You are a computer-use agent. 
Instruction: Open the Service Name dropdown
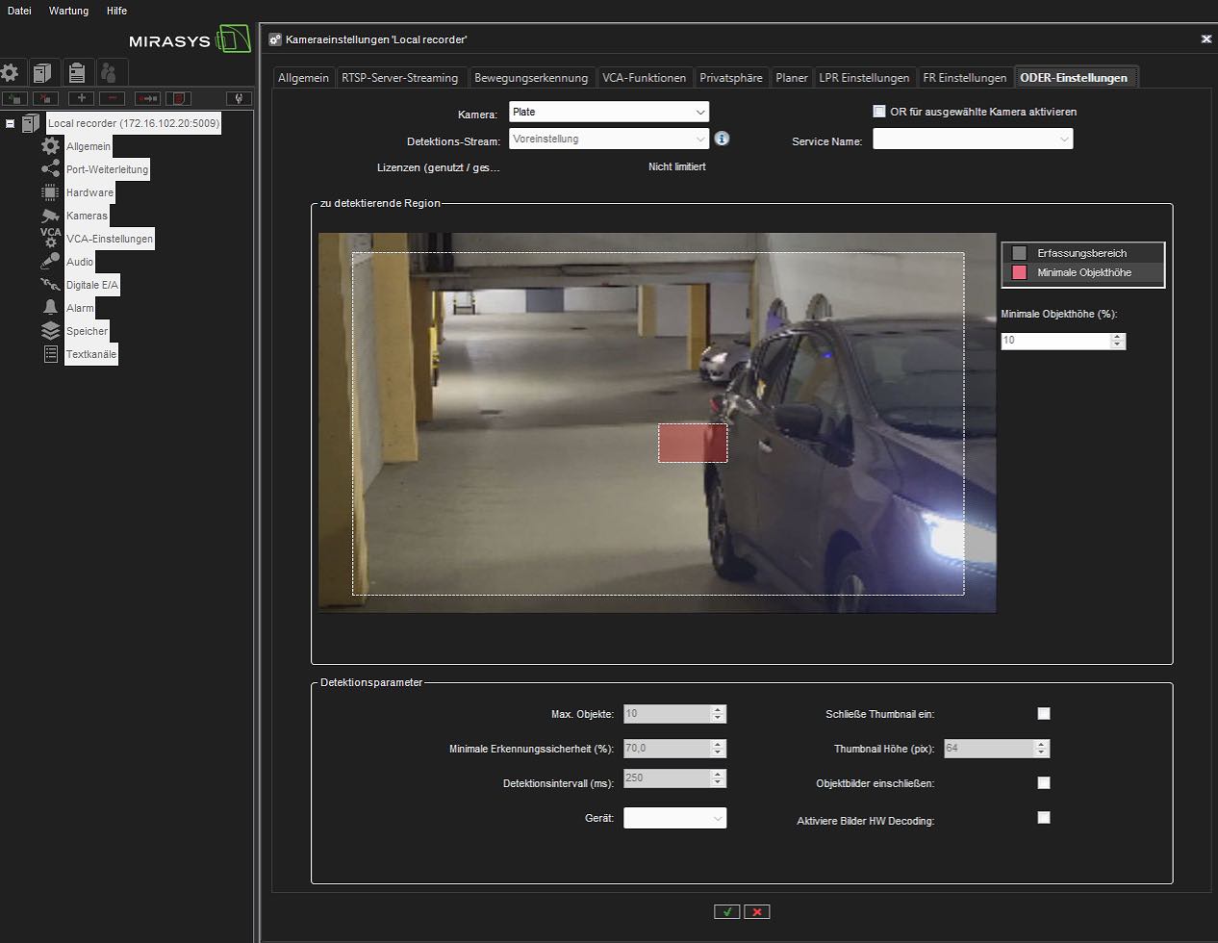[x=972, y=140]
